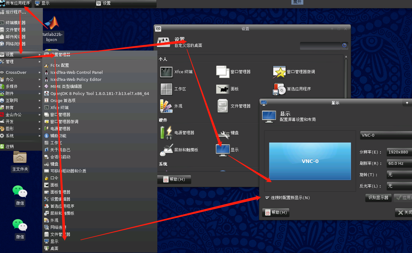412x253 pixels.
Task: Choose 电源管理器 in settings submenu
Action: 100,129
